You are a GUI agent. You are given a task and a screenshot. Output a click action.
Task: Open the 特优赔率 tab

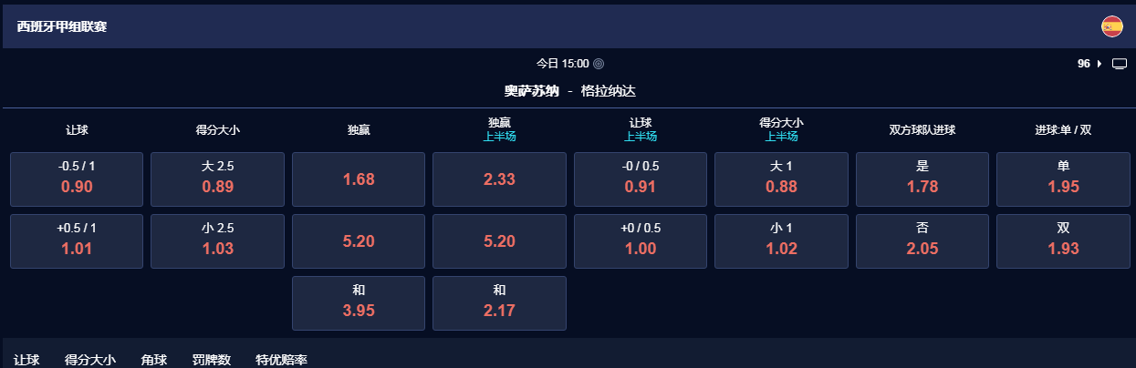click(281, 360)
